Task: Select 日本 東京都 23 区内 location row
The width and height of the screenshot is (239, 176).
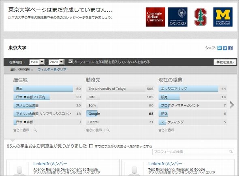Action: coord(47,97)
